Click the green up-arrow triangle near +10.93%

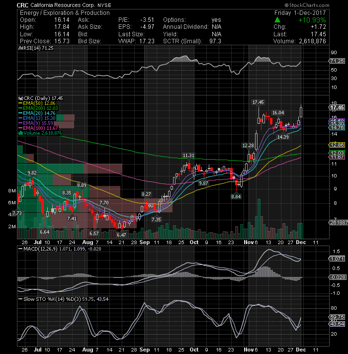click(x=277, y=20)
